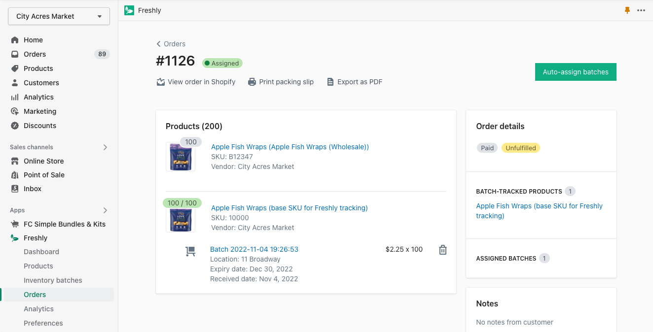Click the Point of Sale bag icon
The height and width of the screenshot is (332, 653).
[x=15, y=175]
